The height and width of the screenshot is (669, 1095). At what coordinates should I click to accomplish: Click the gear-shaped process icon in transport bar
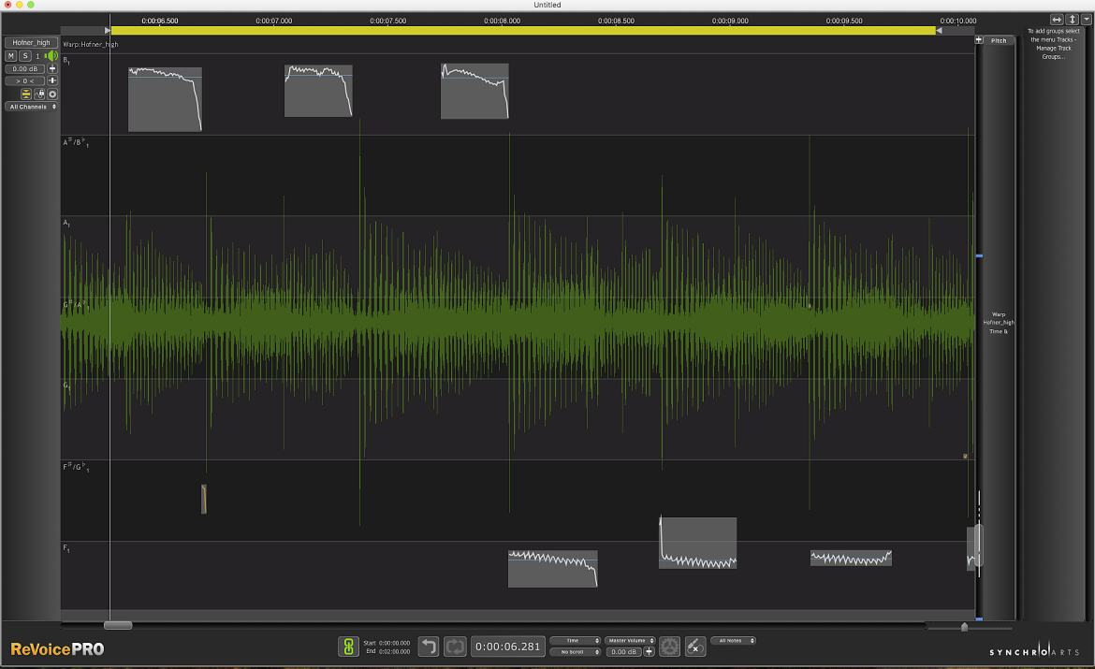click(669, 647)
